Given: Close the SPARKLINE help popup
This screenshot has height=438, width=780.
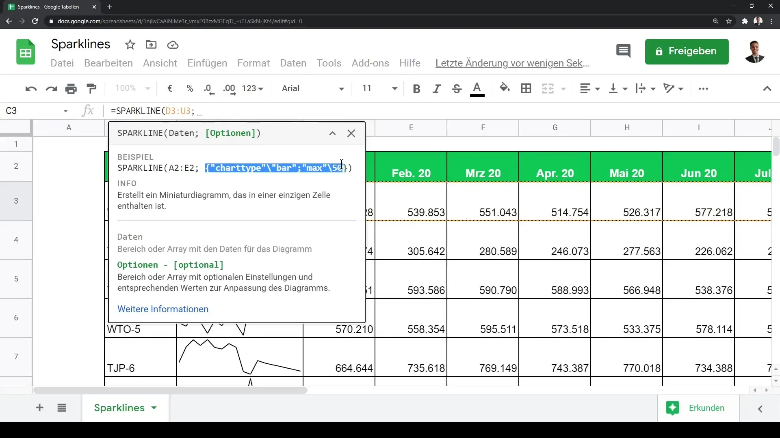Looking at the screenshot, I should tap(351, 133).
